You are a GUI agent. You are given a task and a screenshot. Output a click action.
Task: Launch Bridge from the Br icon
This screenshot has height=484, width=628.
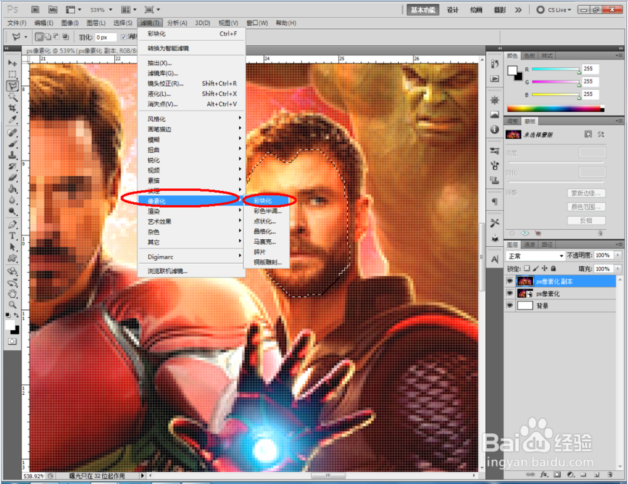(x=35, y=9)
